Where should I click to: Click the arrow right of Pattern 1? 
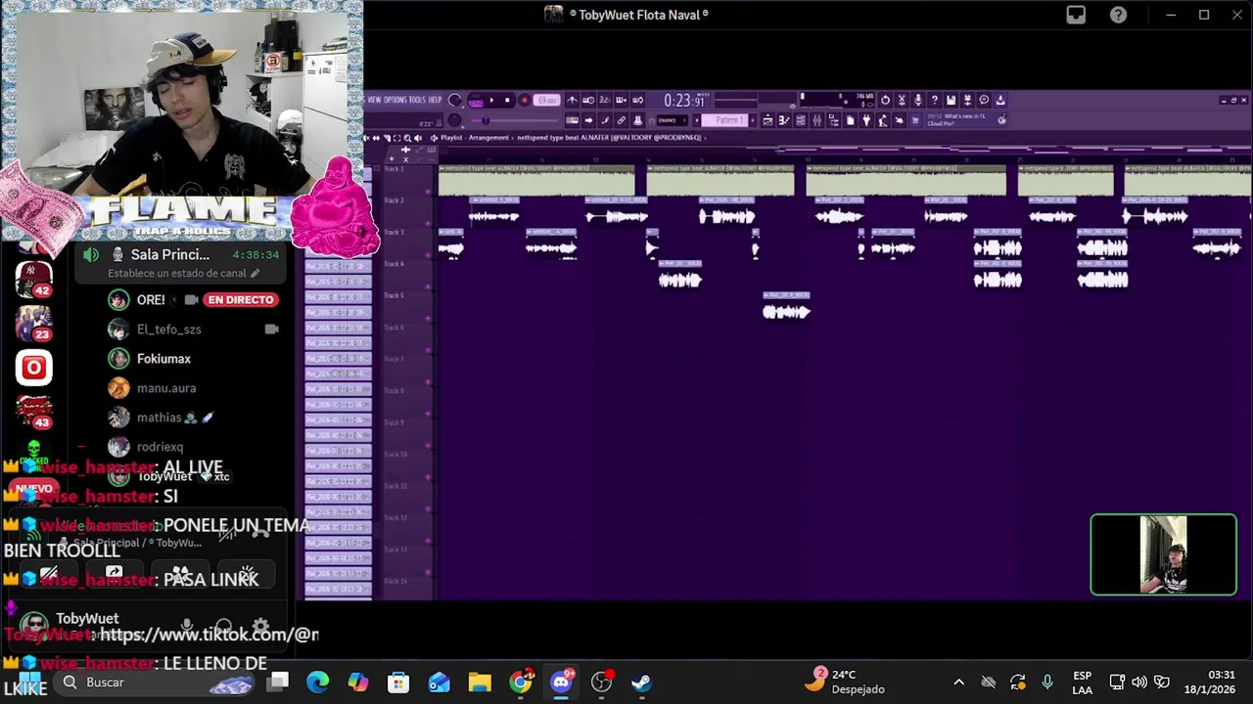pyautogui.click(x=753, y=120)
